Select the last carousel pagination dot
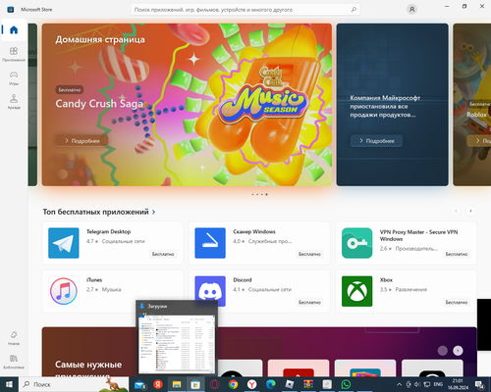 266,194
